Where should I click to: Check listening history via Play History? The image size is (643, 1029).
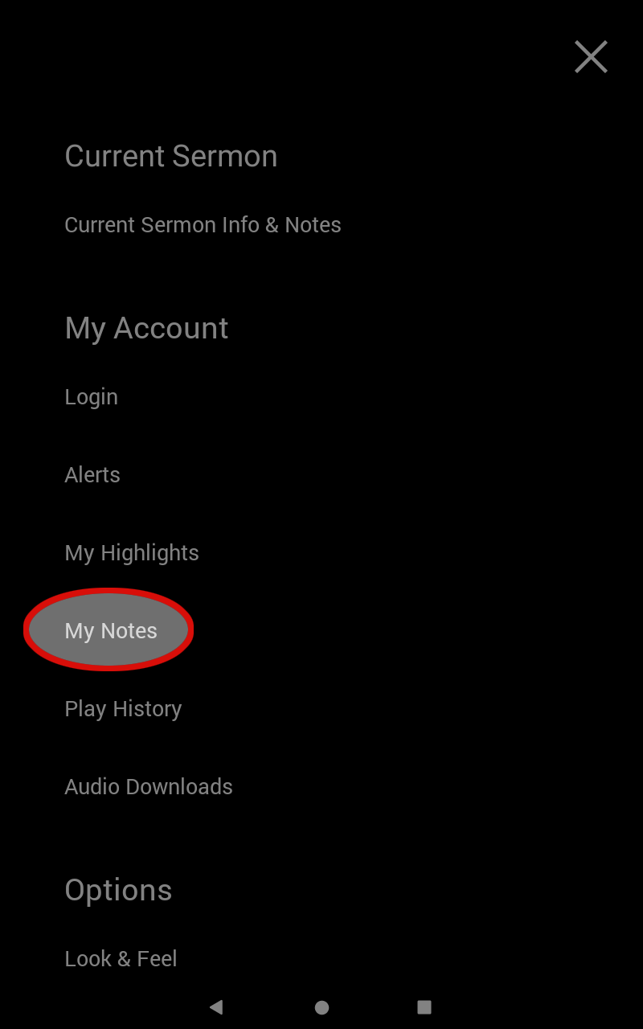123,709
